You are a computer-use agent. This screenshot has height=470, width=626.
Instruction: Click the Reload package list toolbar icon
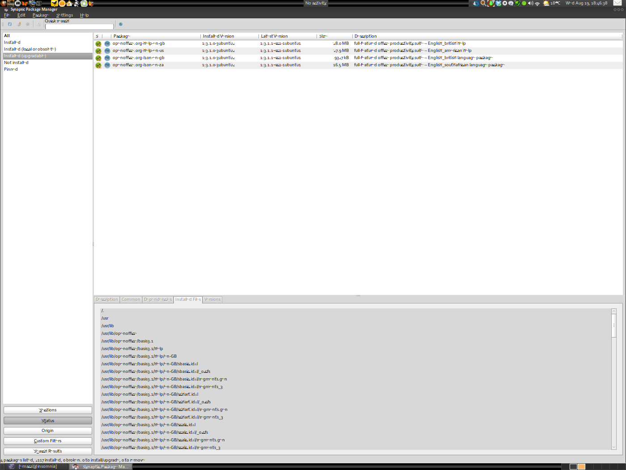pyautogui.click(x=10, y=24)
